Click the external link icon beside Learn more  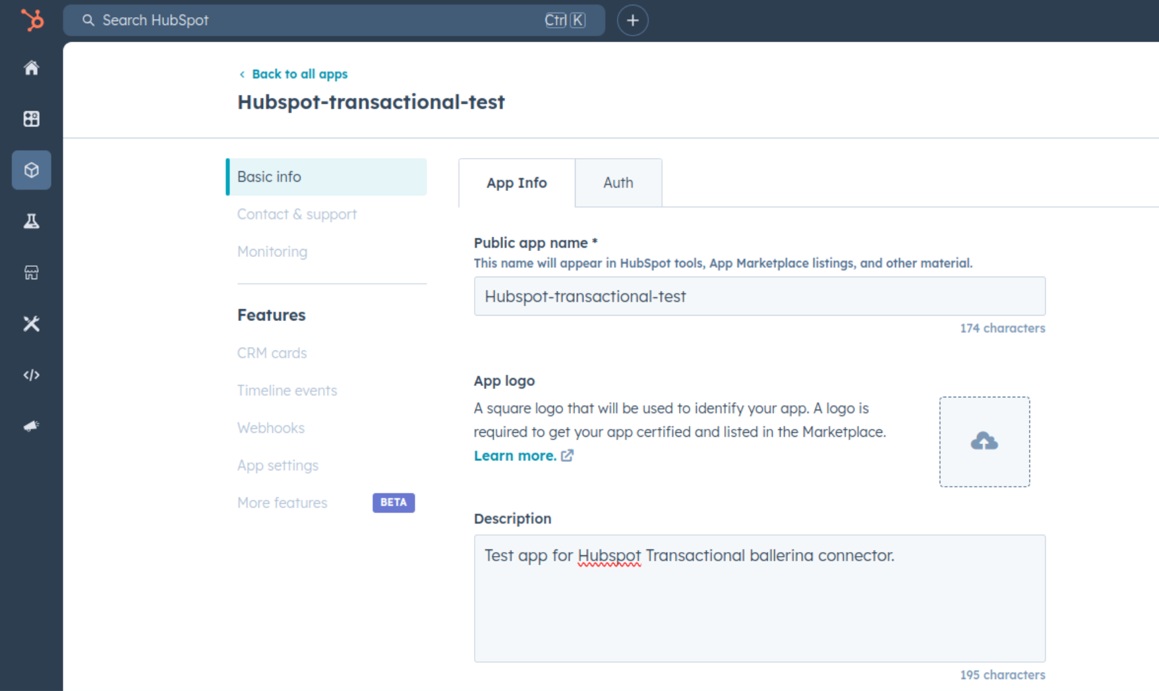coord(567,455)
